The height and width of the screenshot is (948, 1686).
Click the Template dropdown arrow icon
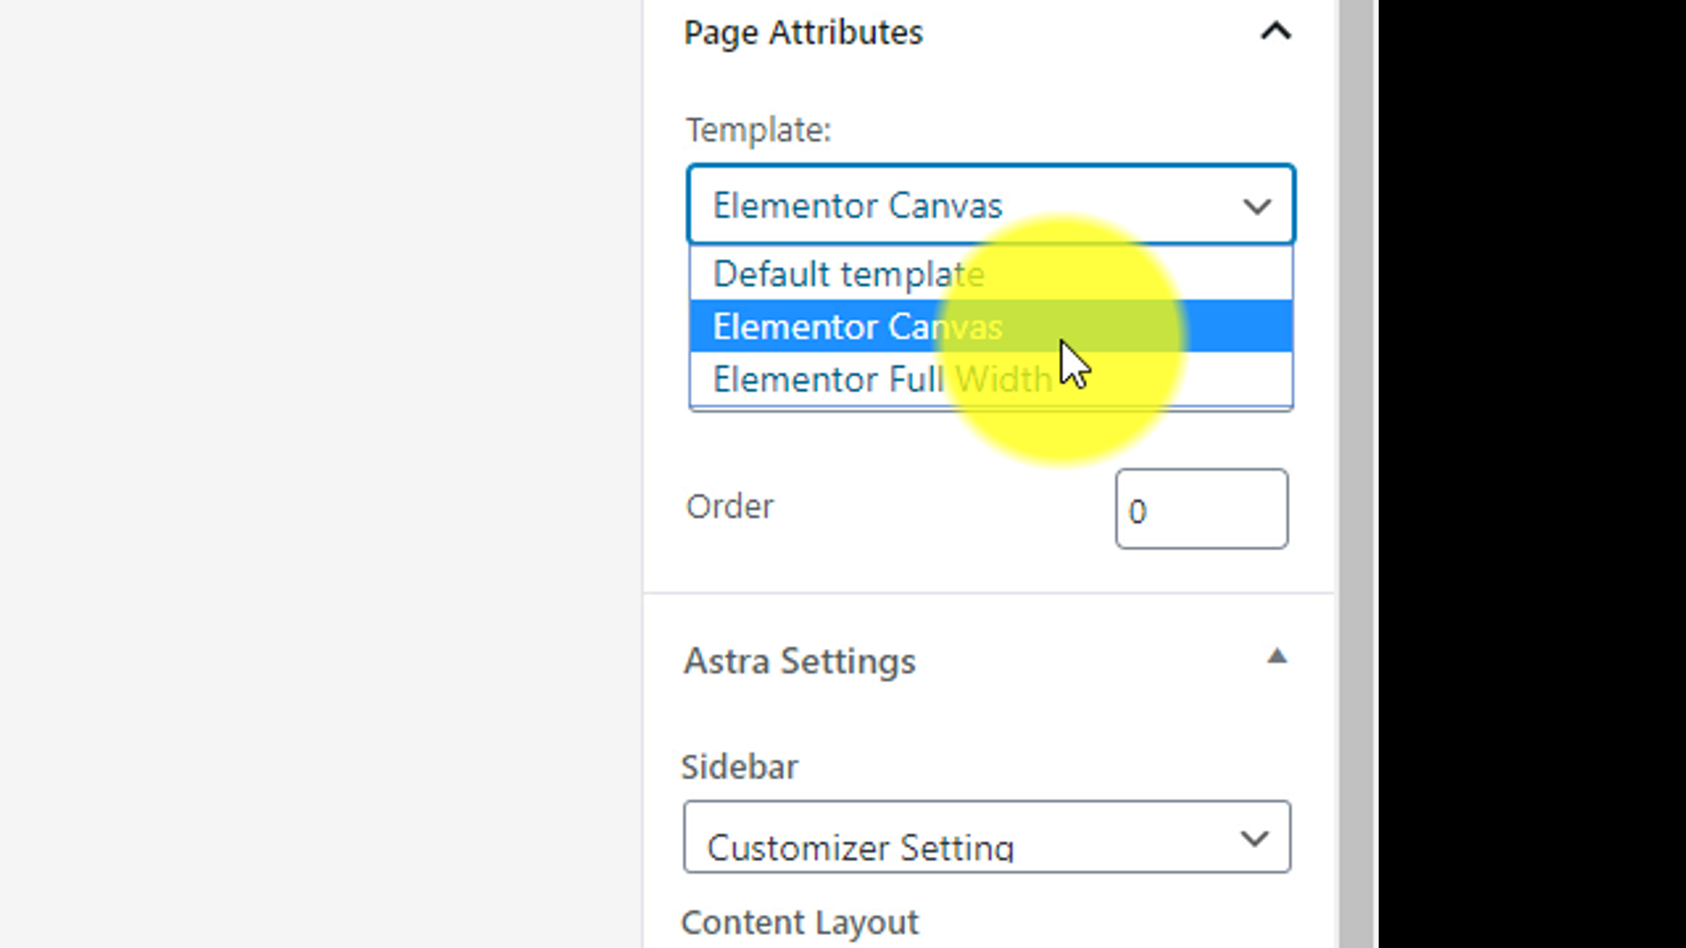(x=1257, y=207)
